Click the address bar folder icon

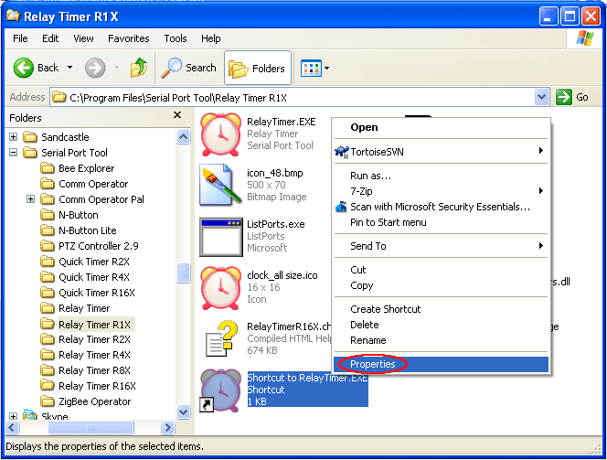pyautogui.click(x=59, y=97)
